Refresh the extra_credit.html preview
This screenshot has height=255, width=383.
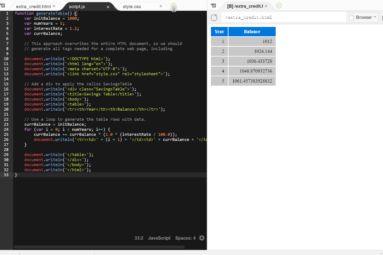[214, 17]
